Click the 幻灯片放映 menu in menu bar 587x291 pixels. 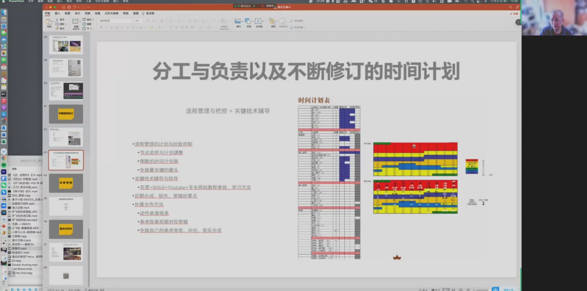pyautogui.click(x=102, y=2)
